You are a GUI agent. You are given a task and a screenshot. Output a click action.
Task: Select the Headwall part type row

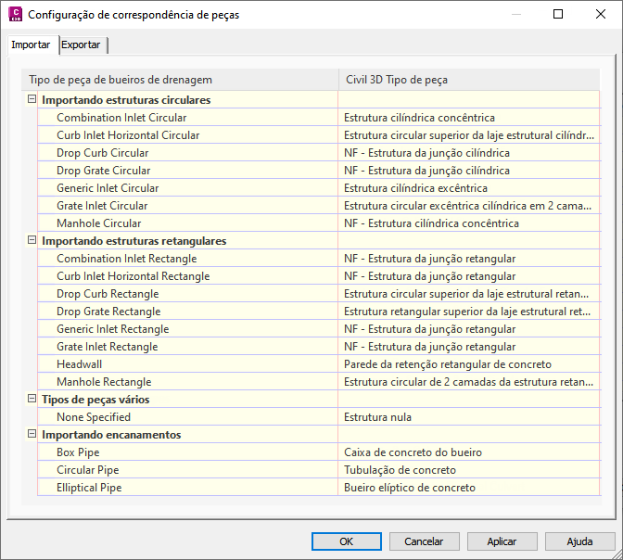(79, 364)
